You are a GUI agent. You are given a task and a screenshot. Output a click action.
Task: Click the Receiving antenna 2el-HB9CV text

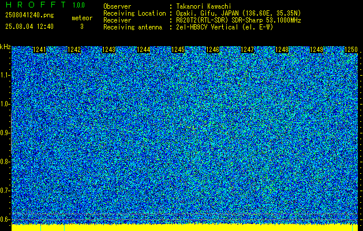(x=224, y=27)
